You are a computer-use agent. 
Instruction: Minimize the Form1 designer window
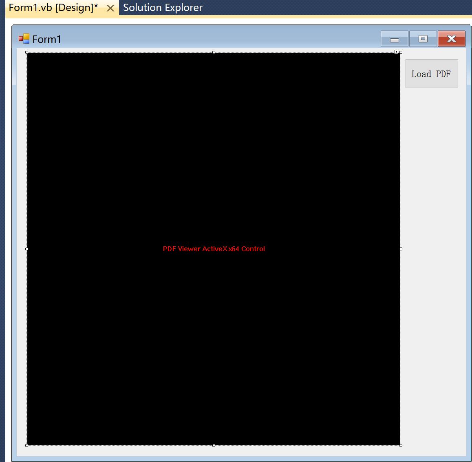click(394, 39)
